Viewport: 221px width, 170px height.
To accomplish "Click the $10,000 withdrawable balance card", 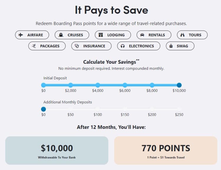I will tap(57, 150).
